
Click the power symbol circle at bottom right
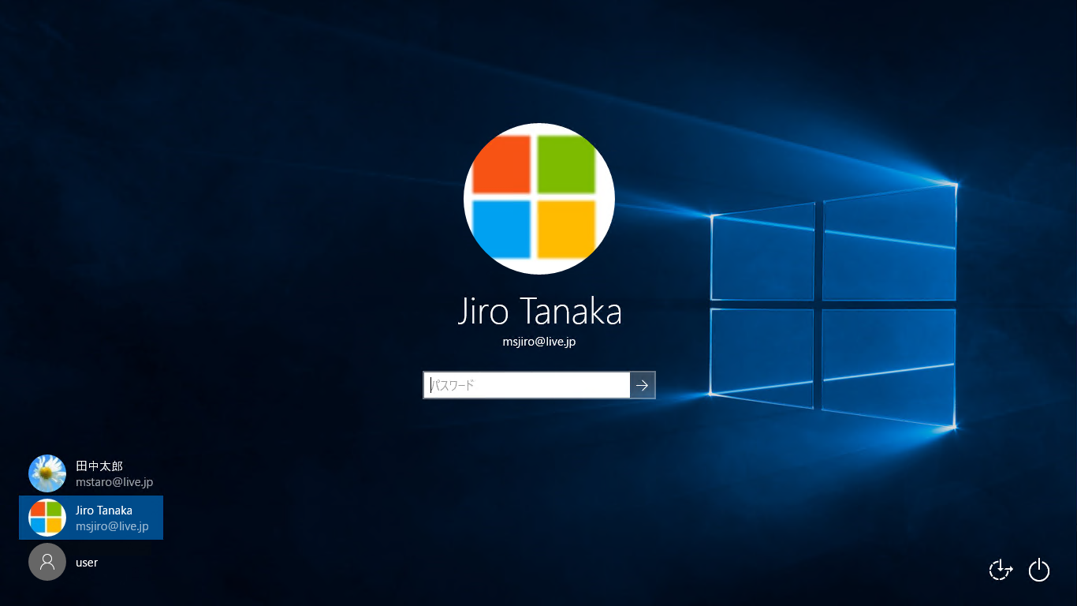1039,570
